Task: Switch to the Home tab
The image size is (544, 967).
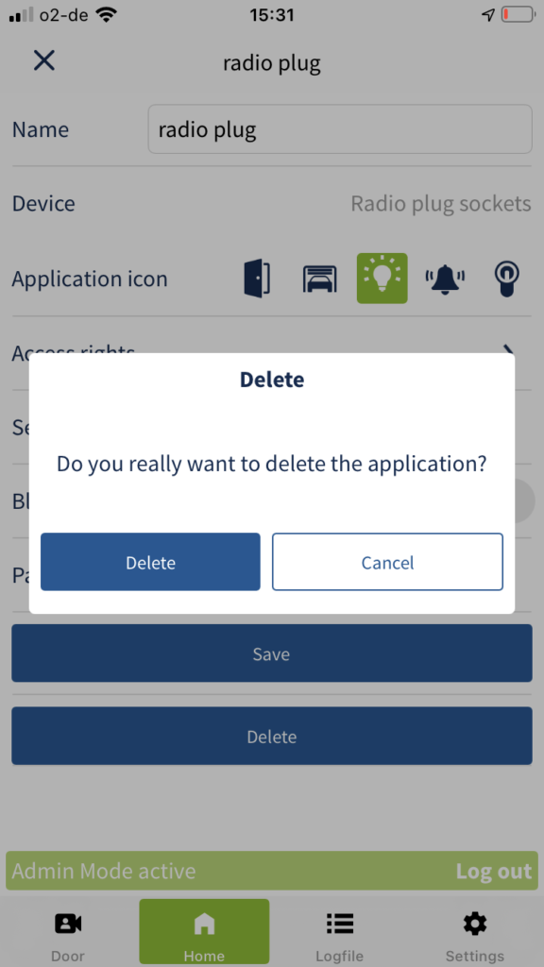Action: [x=204, y=931]
